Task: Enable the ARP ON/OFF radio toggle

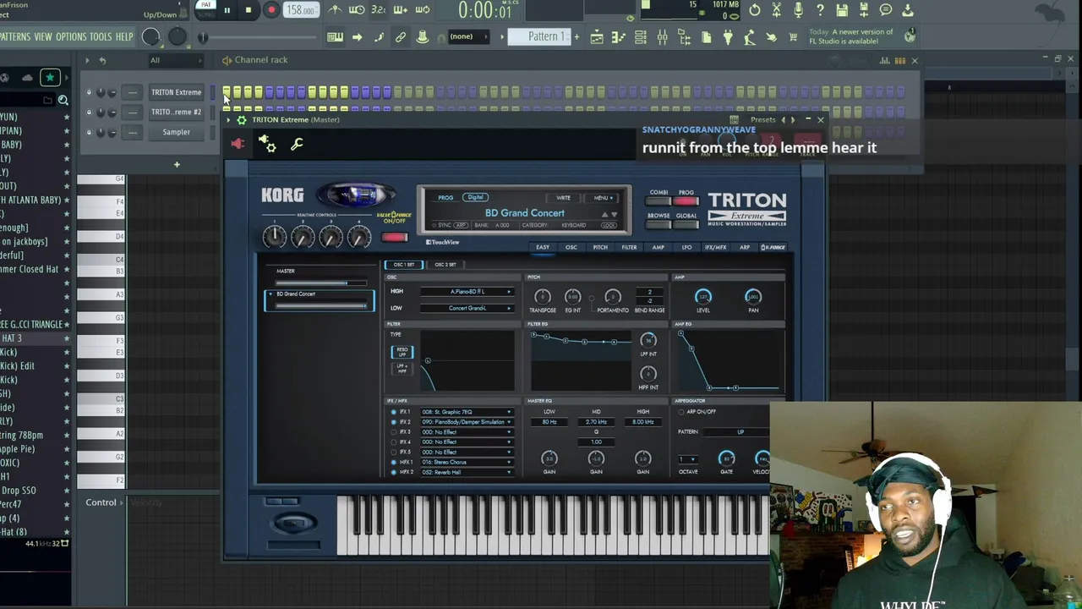Action: pyautogui.click(x=681, y=412)
